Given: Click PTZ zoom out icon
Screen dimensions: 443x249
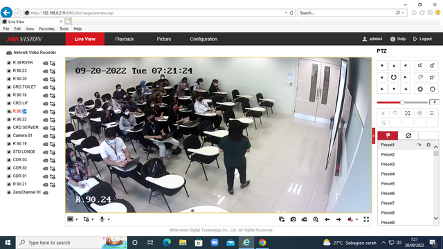Looking at the screenshot, I should 420,66.
